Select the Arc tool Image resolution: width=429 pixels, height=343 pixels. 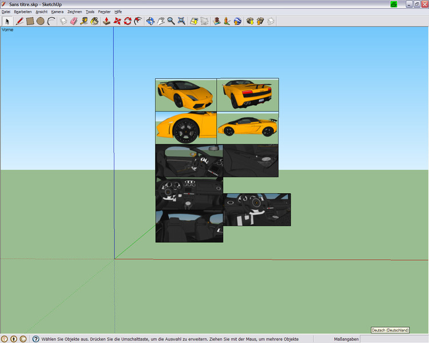51,21
